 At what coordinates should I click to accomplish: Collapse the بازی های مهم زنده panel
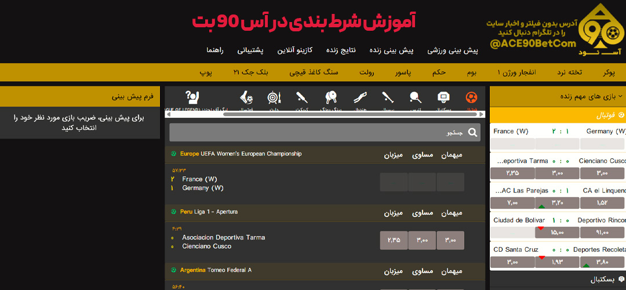[x=620, y=96]
